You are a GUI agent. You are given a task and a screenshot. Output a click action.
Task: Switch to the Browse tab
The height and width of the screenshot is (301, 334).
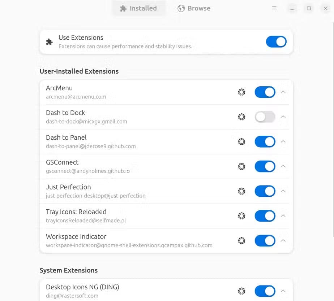(x=194, y=8)
